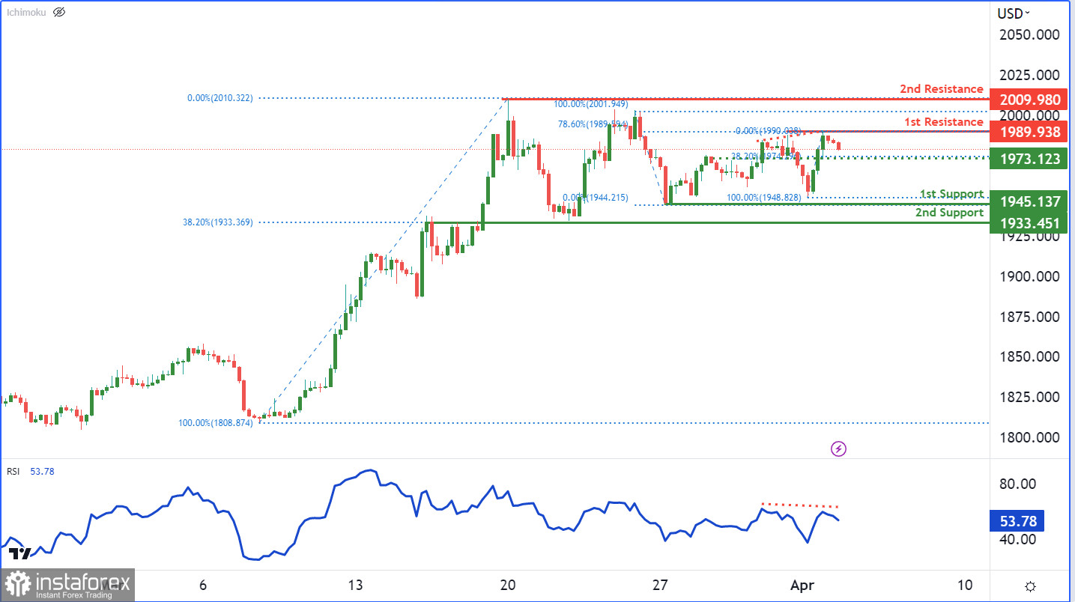
Task: Click the 1973.123 green price label
Action: point(1029,158)
